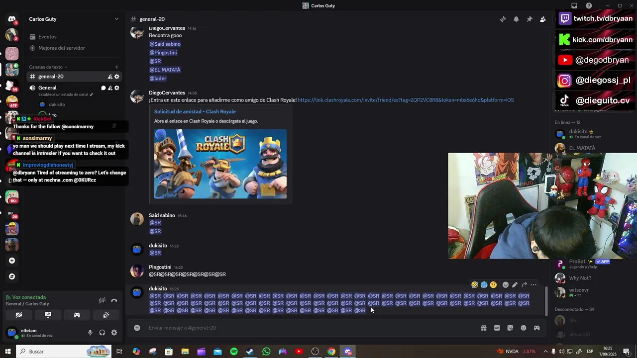637x358 pixels.
Task: Open notification settings bell icon
Action: coord(516,19)
